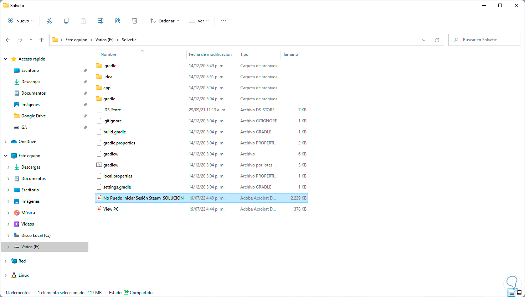The width and height of the screenshot is (525, 297).
Task: Click the Buscar en Solvetic search box
Action: (x=484, y=40)
